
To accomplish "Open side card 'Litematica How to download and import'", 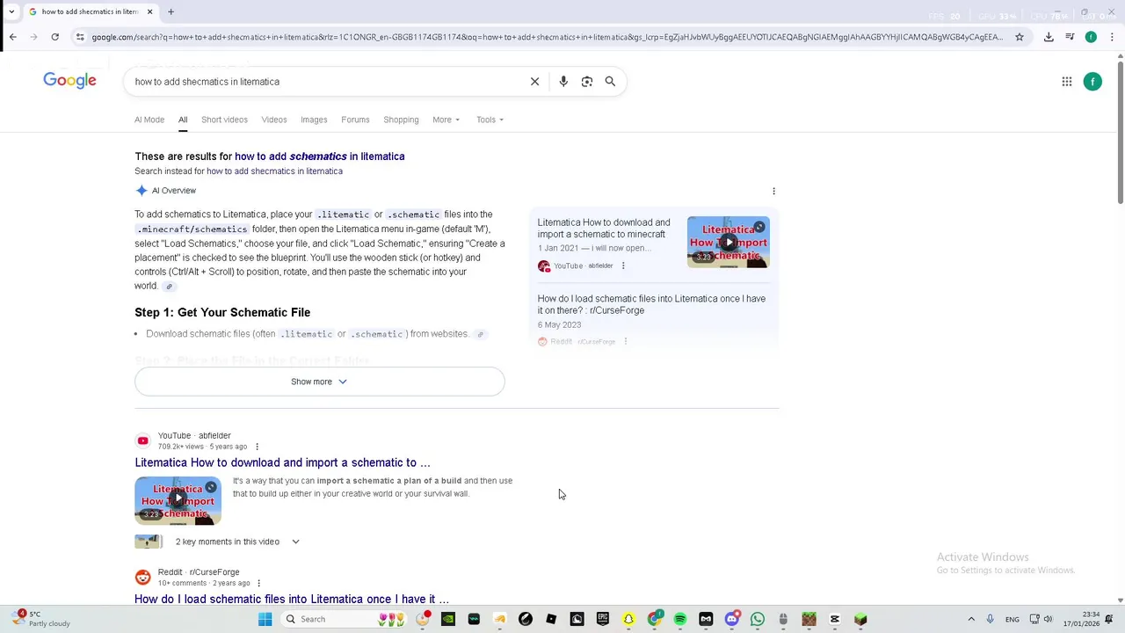I will click(x=604, y=229).
